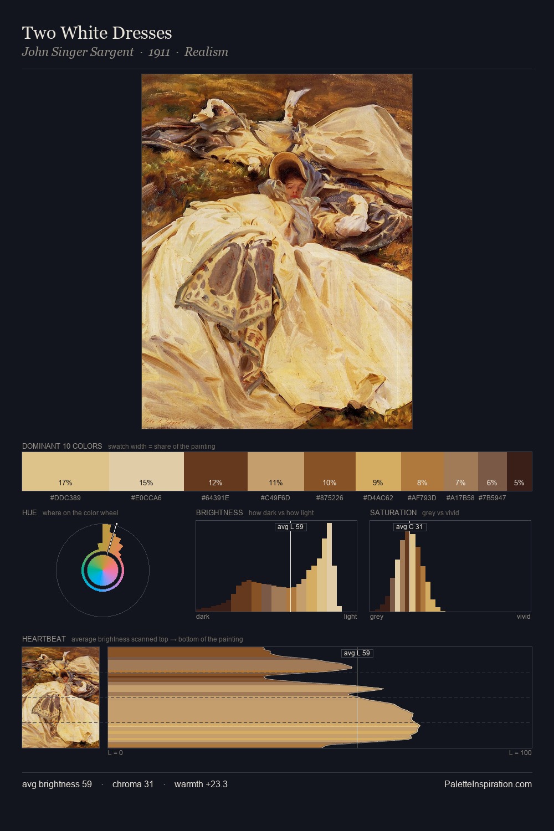Click 'where on the color wheel' caption

coord(80,513)
